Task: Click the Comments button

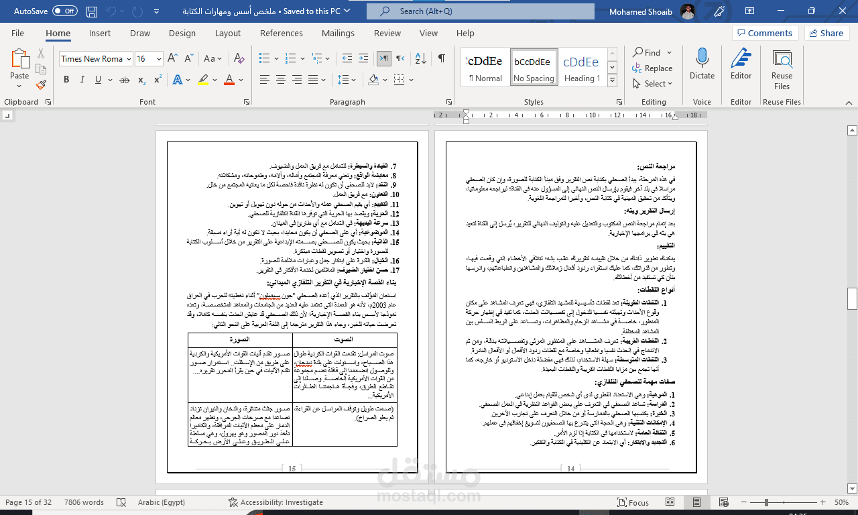Action: (765, 33)
